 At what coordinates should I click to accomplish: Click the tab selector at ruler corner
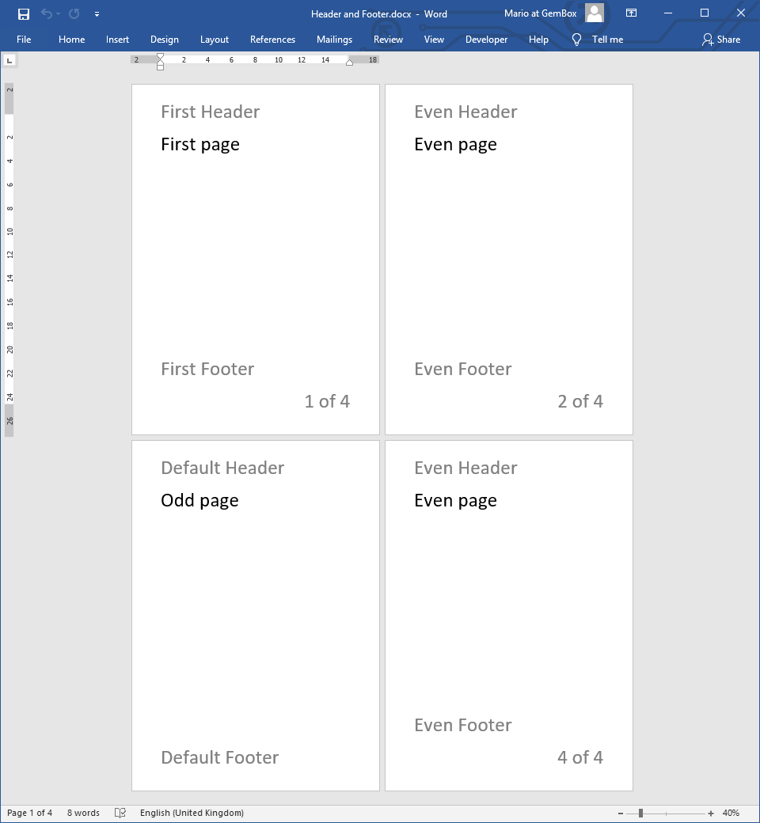pyautogui.click(x=9, y=60)
